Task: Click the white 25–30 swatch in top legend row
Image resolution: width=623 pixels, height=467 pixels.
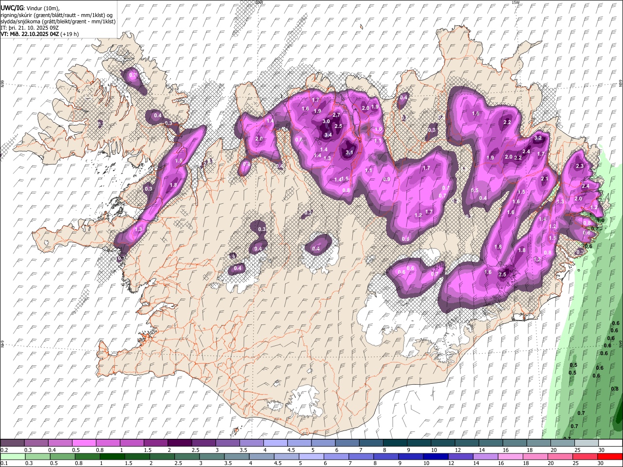Action: (586, 443)
